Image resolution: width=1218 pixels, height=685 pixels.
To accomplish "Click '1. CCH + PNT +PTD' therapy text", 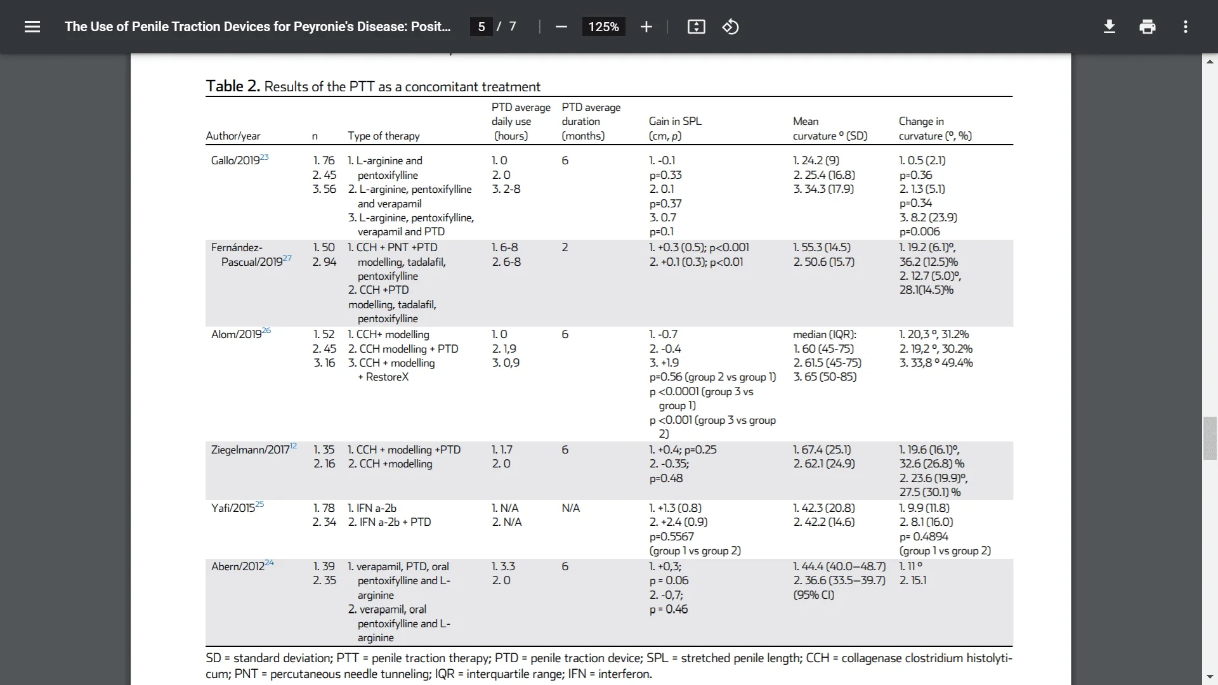I will point(393,247).
